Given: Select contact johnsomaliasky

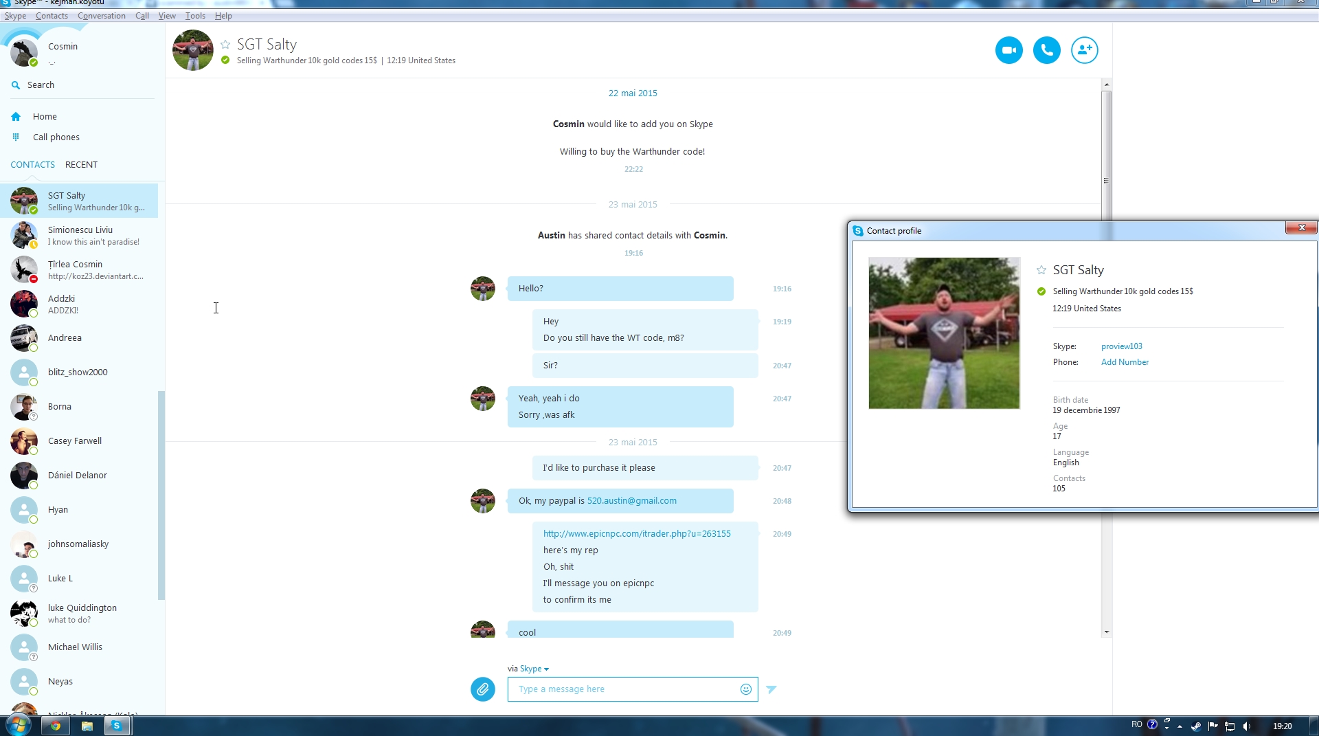Looking at the screenshot, I should (x=79, y=544).
